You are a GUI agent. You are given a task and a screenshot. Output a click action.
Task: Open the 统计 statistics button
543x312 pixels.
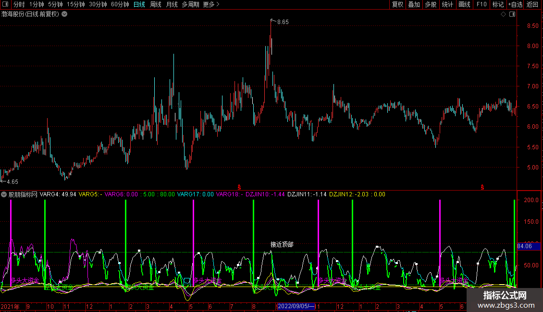[x=447, y=5]
